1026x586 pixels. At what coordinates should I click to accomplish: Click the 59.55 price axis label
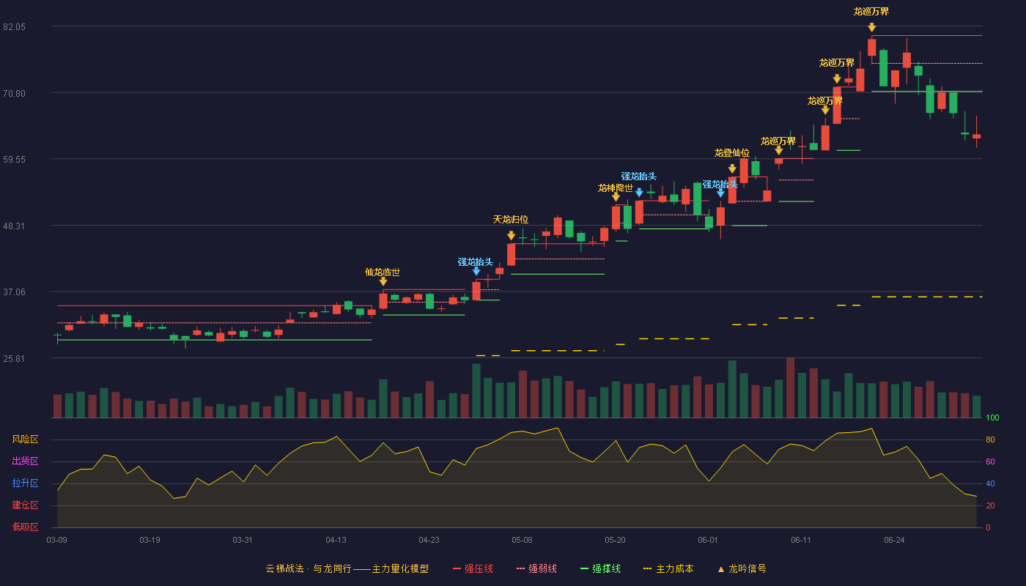(x=15, y=160)
